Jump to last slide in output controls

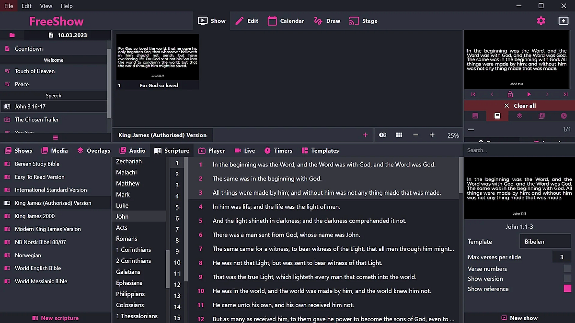point(565,94)
